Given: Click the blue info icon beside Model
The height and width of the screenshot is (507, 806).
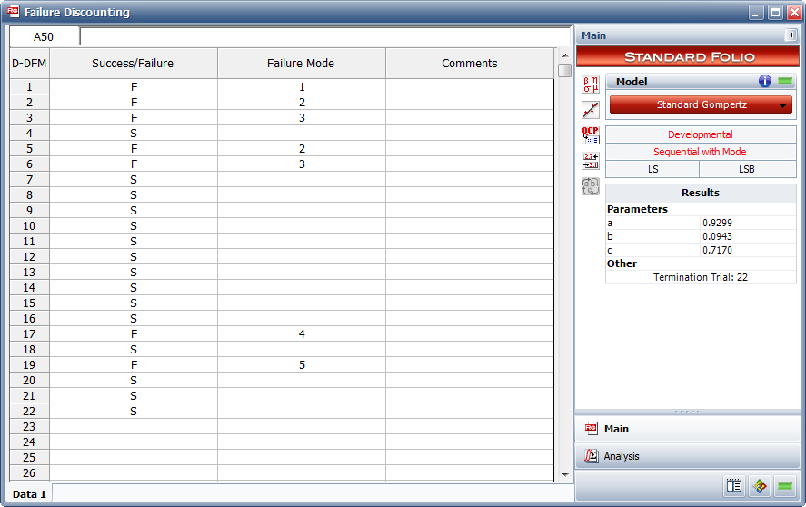Looking at the screenshot, I should click(765, 81).
